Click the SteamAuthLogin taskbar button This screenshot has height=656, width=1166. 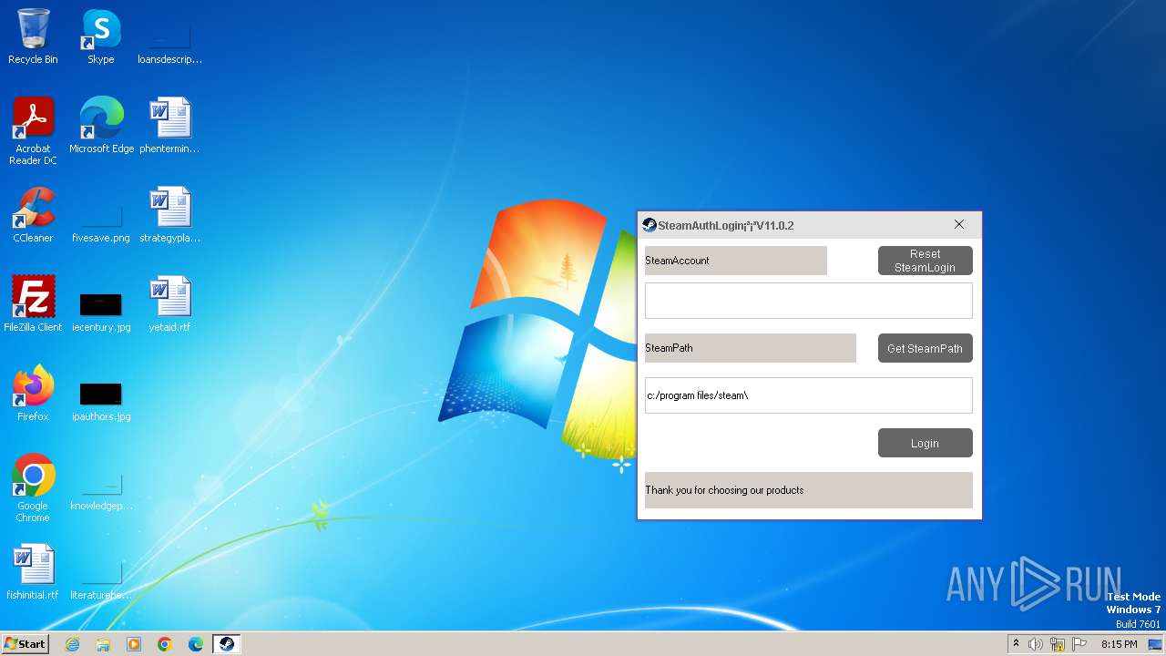(227, 644)
